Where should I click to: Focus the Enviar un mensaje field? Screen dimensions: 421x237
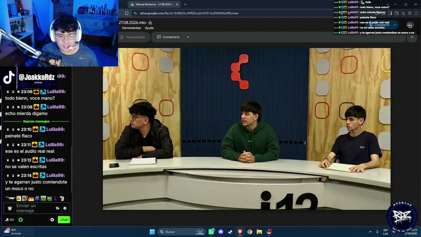[x=37, y=208]
